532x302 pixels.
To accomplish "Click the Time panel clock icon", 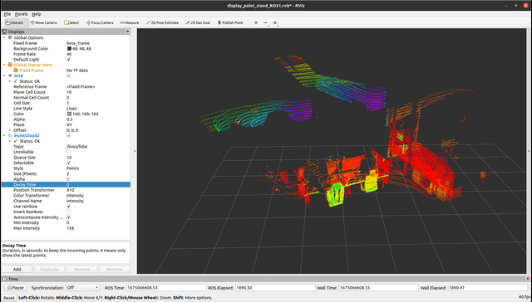I will [4, 279].
